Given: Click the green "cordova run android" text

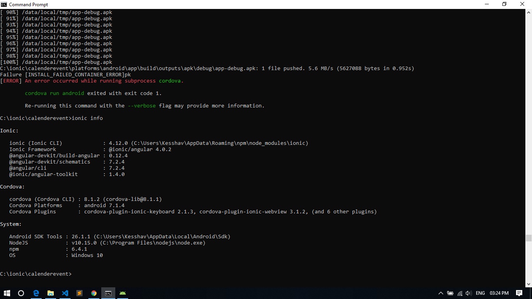Looking at the screenshot, I should [55, 93].
